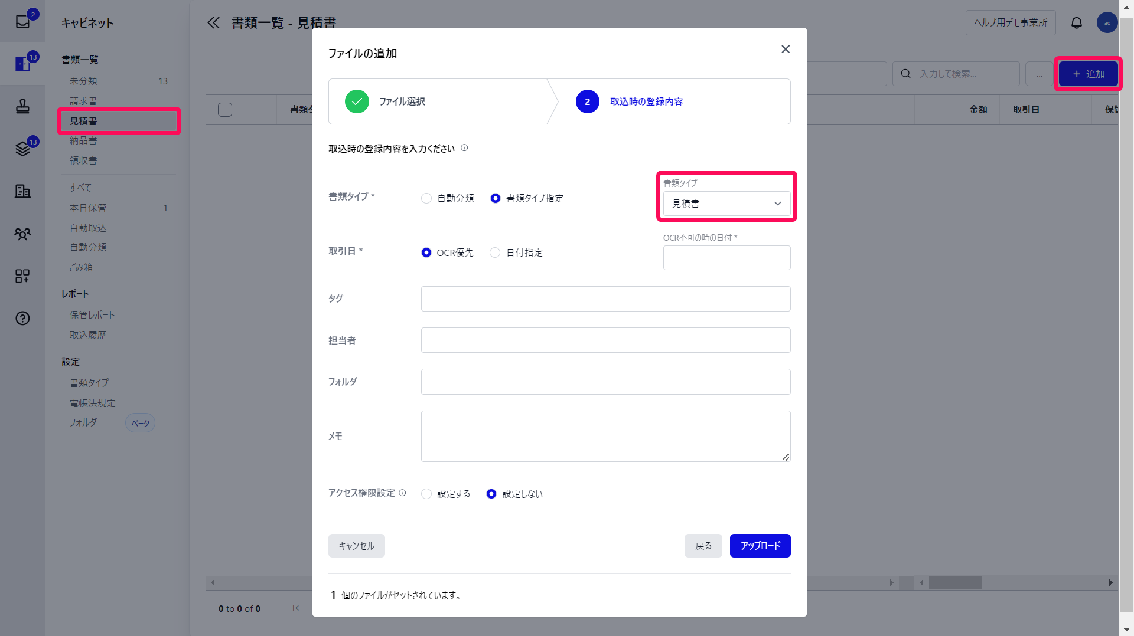Select OCR優先 radio button
Screen dimensions: 1134x636
coord(426,253)
